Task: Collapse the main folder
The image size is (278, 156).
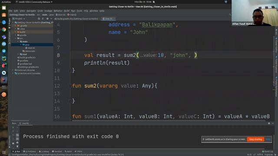Action: point(18,42)
